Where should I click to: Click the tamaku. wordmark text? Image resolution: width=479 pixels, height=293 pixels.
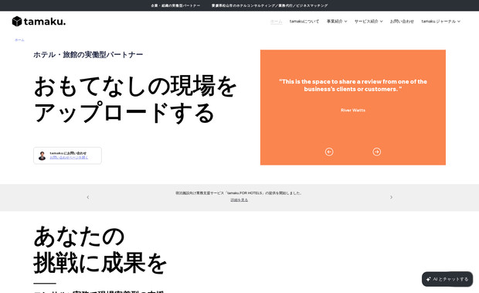(x=45, y=22)
